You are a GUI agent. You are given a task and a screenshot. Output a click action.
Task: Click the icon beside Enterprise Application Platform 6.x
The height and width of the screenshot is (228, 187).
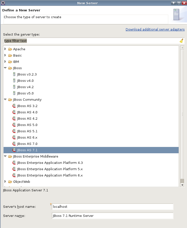point(14,175)
